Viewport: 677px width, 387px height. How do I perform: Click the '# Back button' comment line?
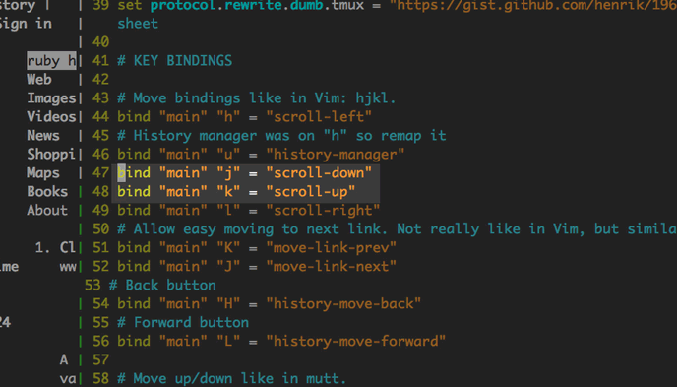coord(162,285)
